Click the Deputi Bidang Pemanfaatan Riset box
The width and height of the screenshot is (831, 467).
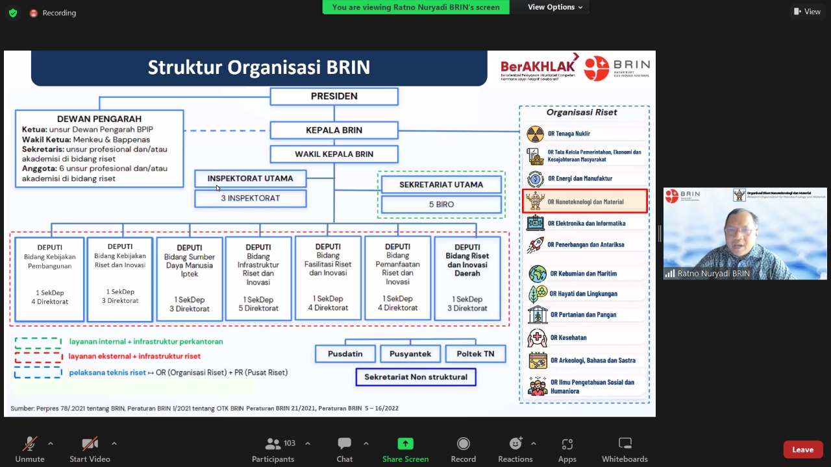coord(397,278)
